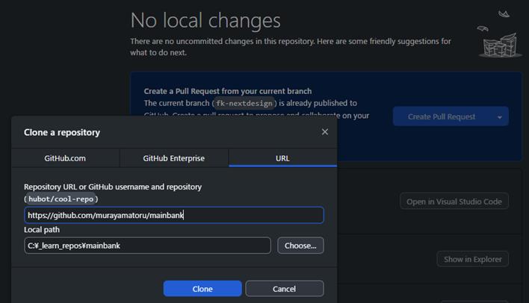Click the Local path input field
529x303 pixels.
click(x=147, y=246)
